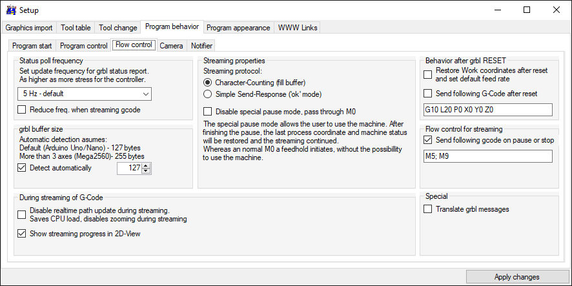Decrease grbl buffer size with down arrow
Screen dimensions: 572x286
tap(147, 171)
